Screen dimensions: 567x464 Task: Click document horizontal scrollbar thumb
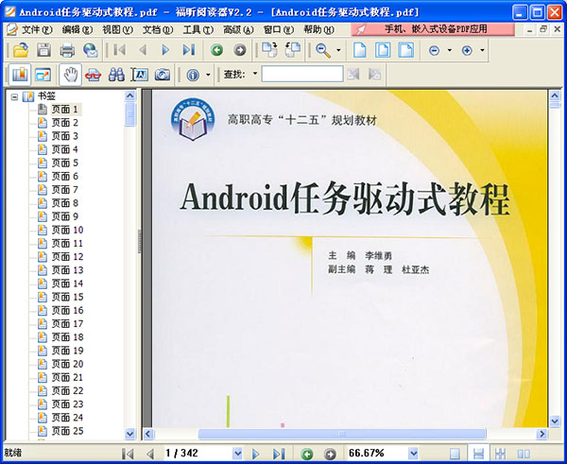point(342,434)
